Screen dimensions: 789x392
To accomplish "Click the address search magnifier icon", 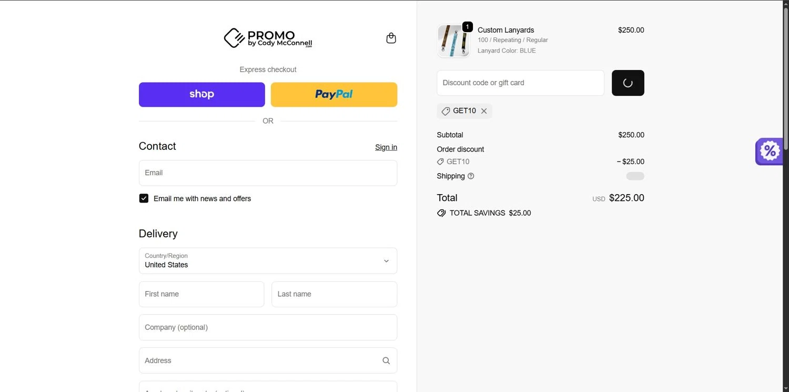I will (386, 360).
